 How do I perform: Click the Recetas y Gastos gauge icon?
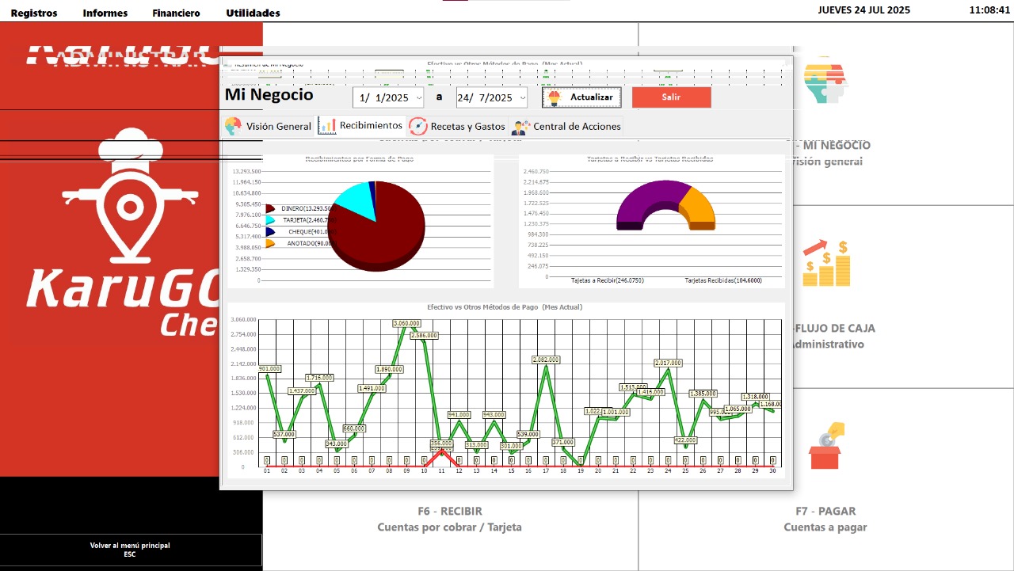pyautogui.click(x=418, y=126)
